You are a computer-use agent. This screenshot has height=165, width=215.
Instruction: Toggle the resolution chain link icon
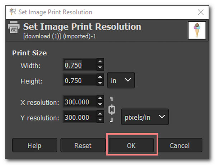coord(112,110)
